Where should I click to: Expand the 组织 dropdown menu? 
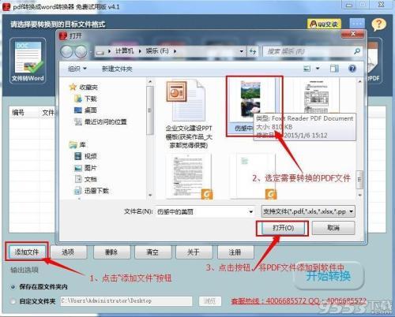coord(77,69)
